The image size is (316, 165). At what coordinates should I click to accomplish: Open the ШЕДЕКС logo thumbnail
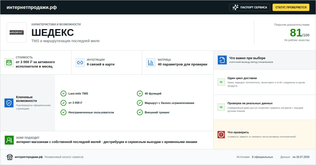click(17, 32)
